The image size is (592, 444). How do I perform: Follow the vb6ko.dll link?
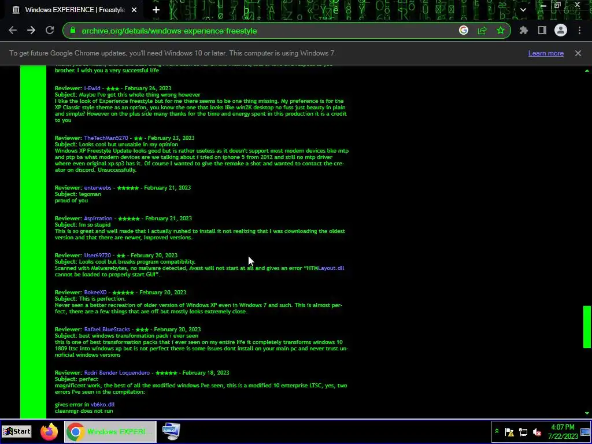click(103, 405)
